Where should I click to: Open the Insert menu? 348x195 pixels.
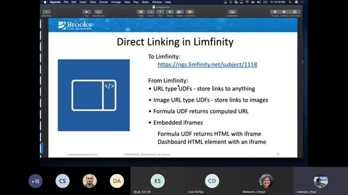(x=83, y=2)
